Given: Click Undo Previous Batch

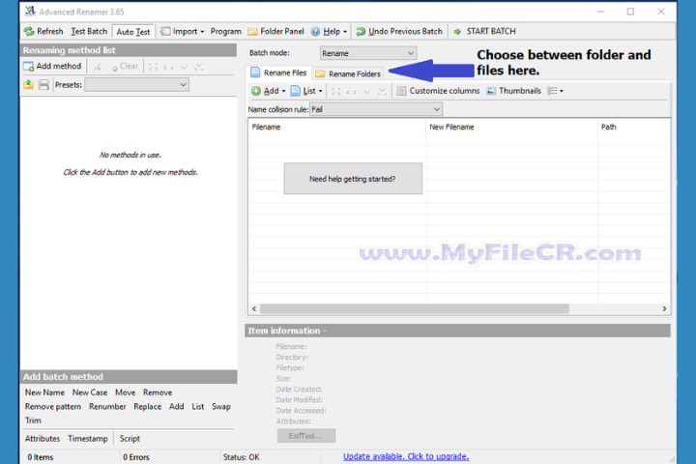Looking at the screenshot, I should pos(399,32).
